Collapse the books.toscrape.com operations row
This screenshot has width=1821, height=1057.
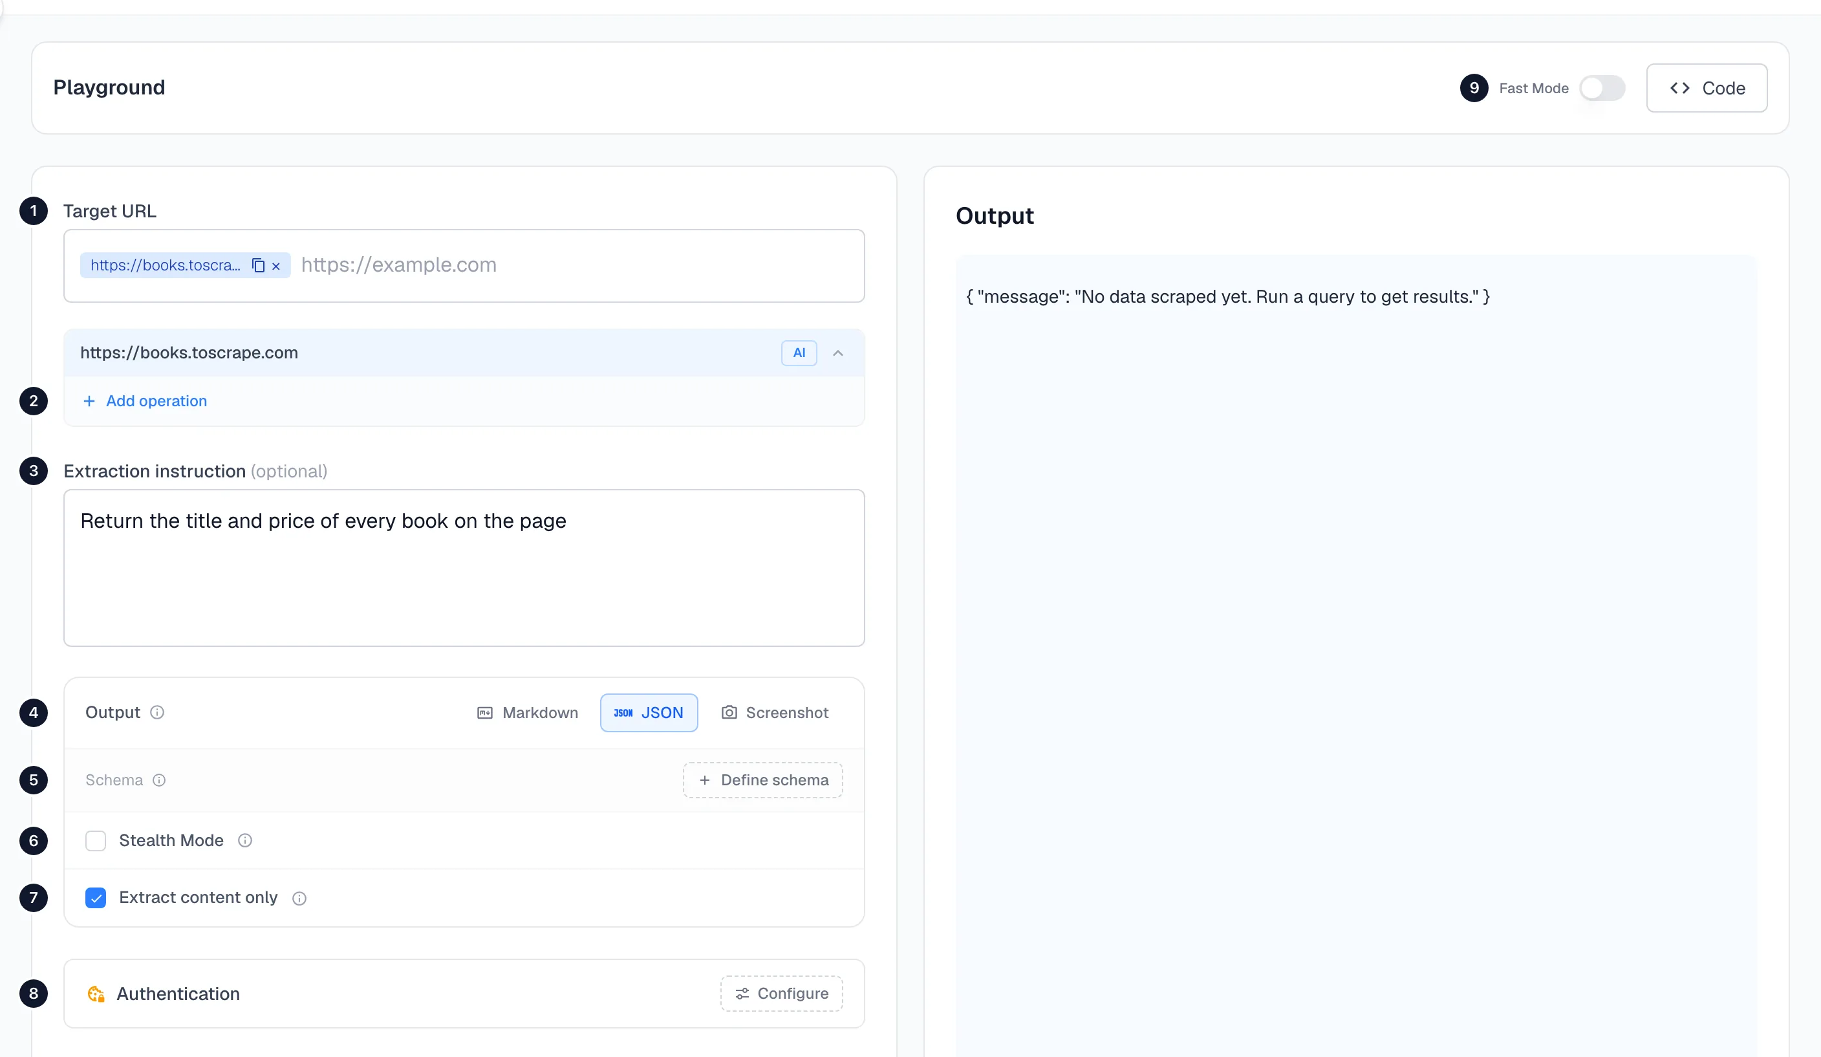click(838, 353)
